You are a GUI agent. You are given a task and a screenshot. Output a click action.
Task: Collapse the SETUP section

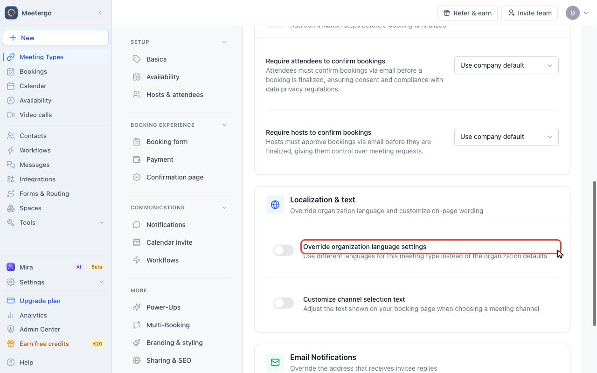point(224,42)
